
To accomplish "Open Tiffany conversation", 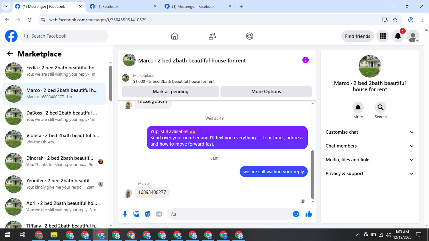I will pos(54,224).
